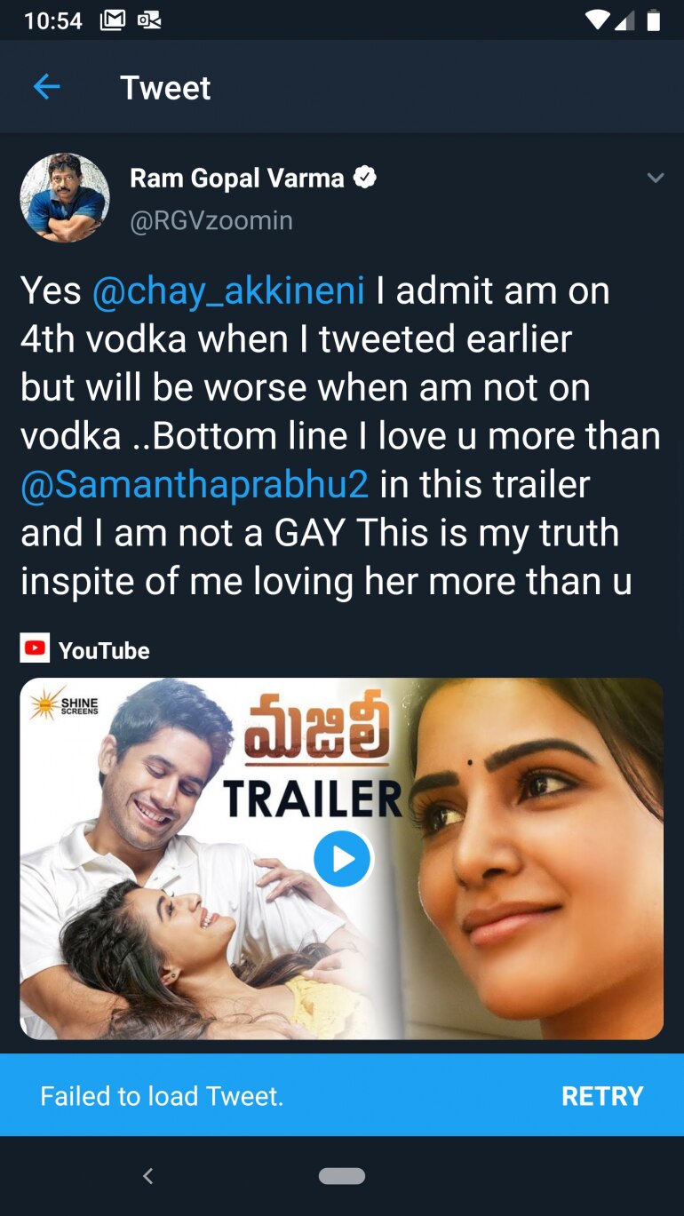
Task: Open the @chay_akkineni mention
Action: pos(228,290)
